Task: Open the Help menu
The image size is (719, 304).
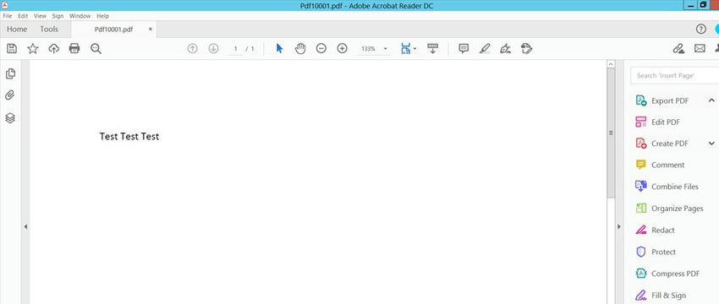Action: coord(102,15)
